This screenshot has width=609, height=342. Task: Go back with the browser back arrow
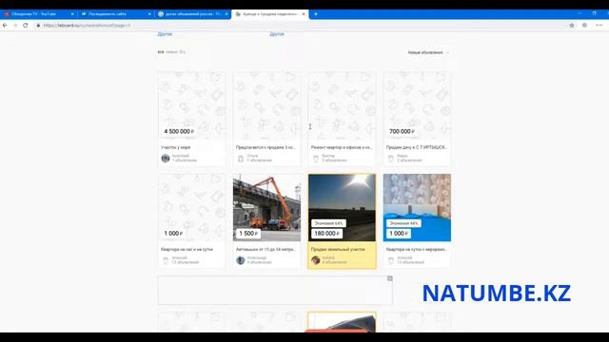click(x=5, y=26)
